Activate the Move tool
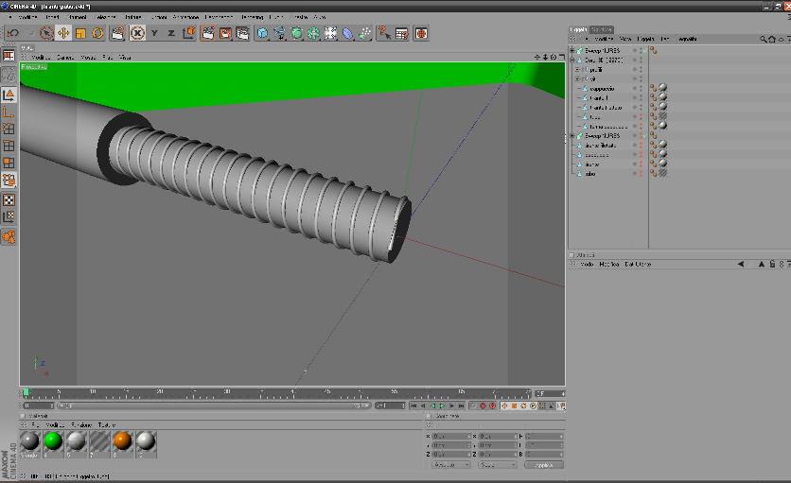Screen dimensions: 791x483 tap(63, 33)
